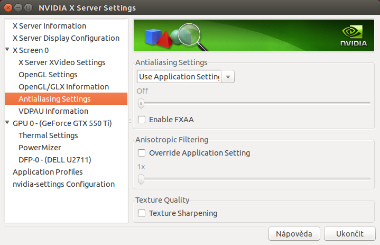Collapse the GPU 0 GeForce GTX 550 Ti node
This screenshot has height=245, width=380.
[7, 123]
